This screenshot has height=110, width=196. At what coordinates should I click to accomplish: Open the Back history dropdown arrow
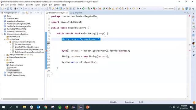(x=140, y=9)
